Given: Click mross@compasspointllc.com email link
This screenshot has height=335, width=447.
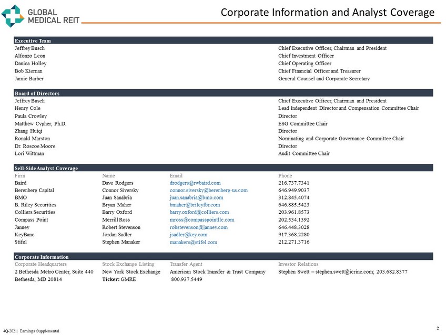Looking at the screenshot, I should coord(202,219).
